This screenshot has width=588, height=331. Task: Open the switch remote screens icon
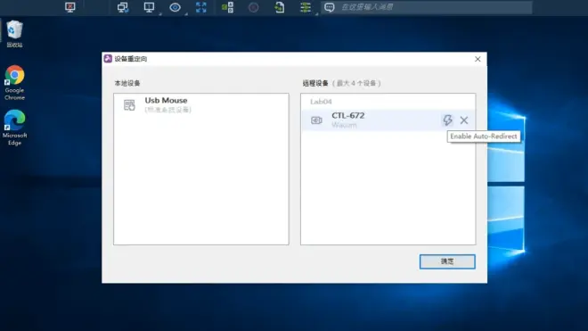pos(123,7)
